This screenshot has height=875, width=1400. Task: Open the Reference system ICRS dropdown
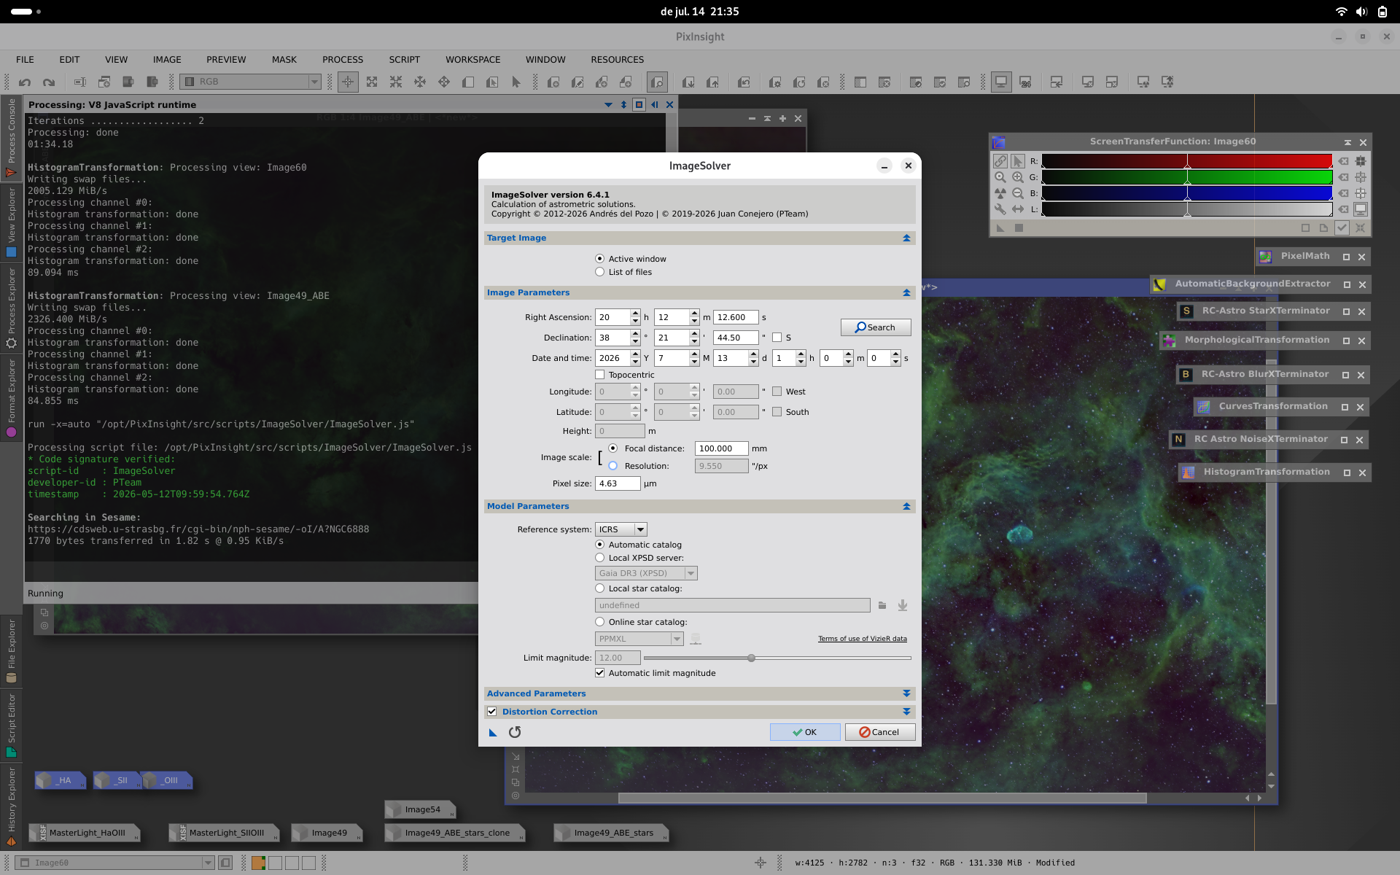tap(621, 529)
